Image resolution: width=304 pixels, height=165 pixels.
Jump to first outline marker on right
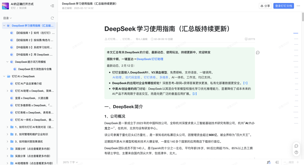(296, 33)
